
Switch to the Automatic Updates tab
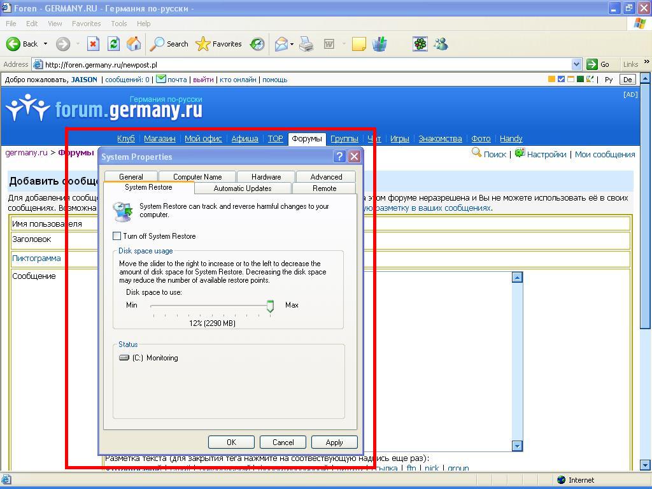pos(243,188)
